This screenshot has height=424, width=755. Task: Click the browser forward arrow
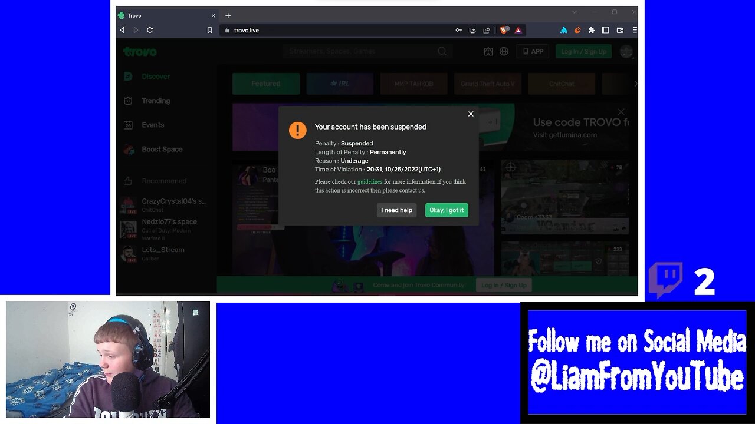point(136,30)
